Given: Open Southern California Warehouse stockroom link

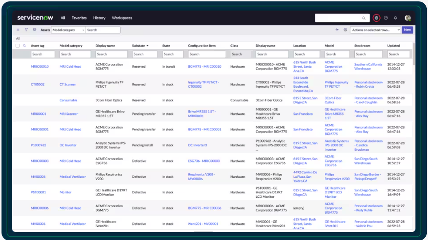Looking at the screenshot, I should (x=368, y=67).
